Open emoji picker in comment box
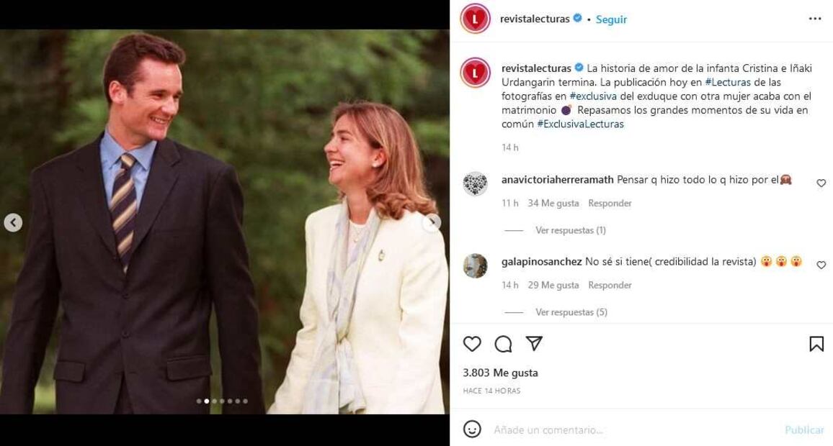Viewport: 833px width, 446px height. tap(472, 429)
